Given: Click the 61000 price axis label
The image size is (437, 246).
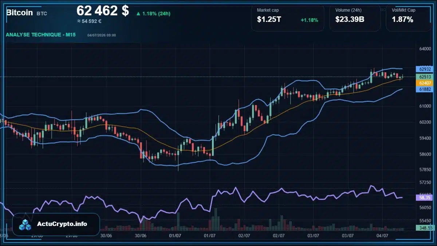Looking at the screenshot, I should click(425, 106).
